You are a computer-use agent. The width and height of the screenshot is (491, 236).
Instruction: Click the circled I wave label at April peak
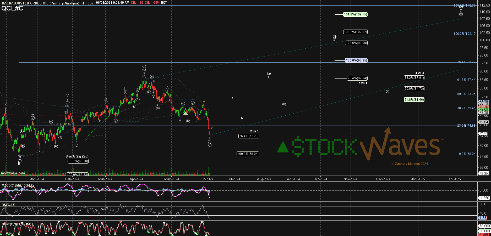[x=144, y=66]
